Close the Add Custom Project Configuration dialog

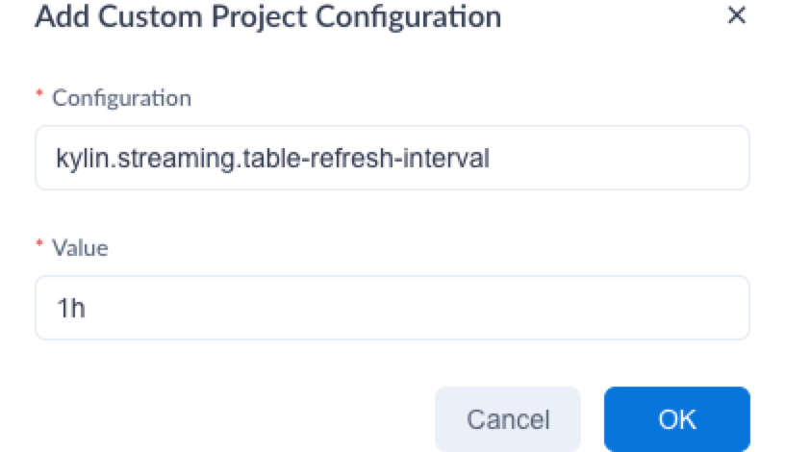[737, 16]
